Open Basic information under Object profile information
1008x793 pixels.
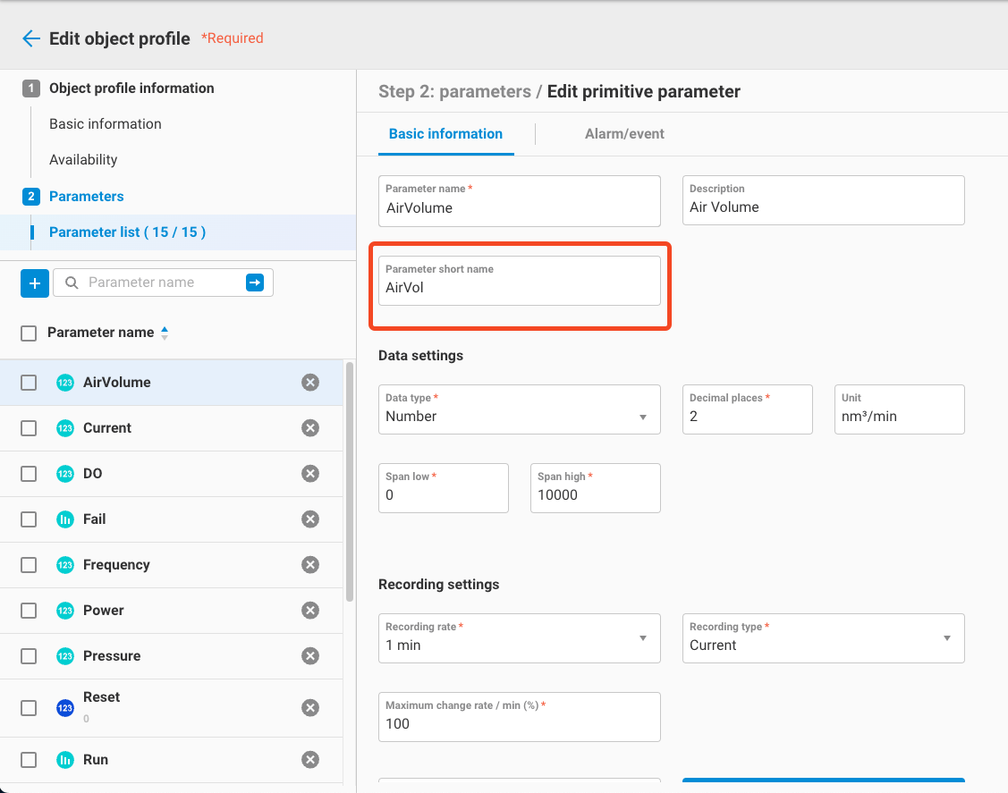[x=106, y=124]
